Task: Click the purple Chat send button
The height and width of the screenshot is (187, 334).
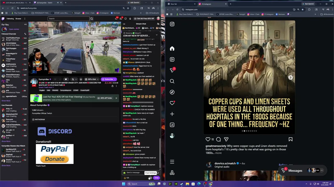Action: (x=156, y=178)
